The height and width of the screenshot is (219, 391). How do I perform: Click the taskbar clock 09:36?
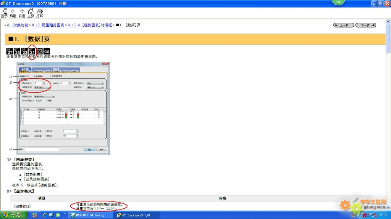383,215
